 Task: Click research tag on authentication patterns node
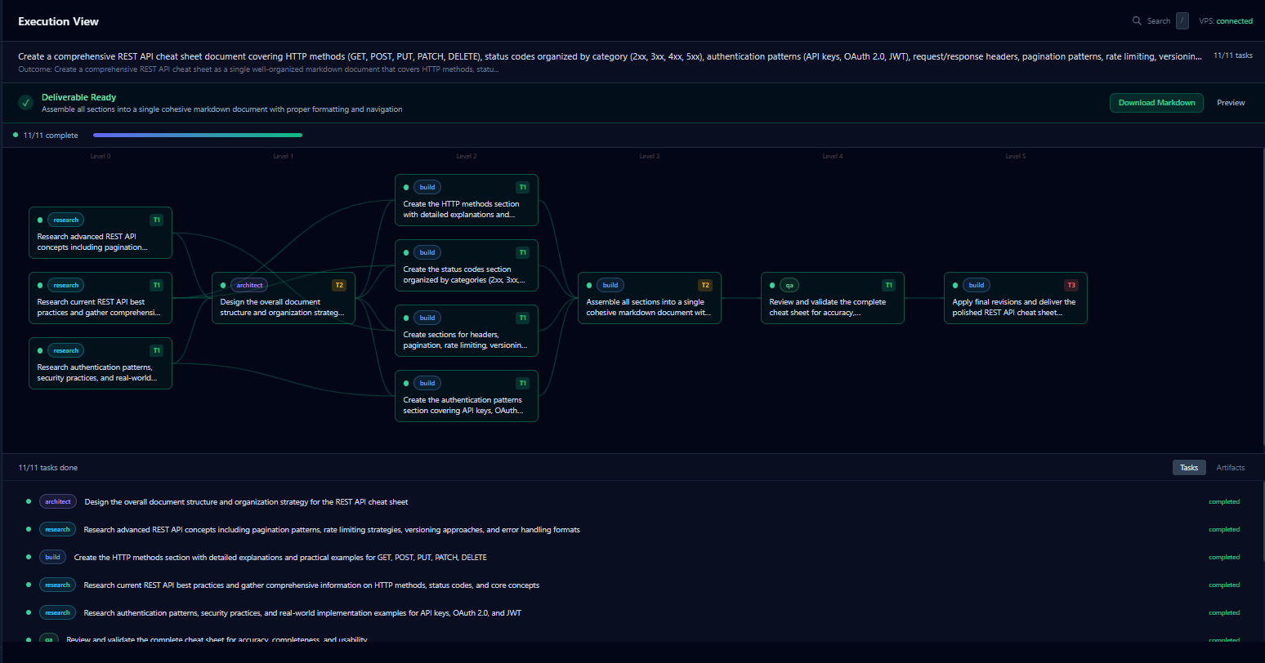click(66, 350)
